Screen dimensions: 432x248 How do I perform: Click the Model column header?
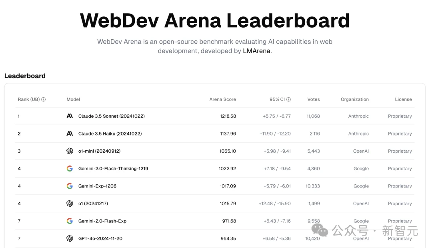73,99
